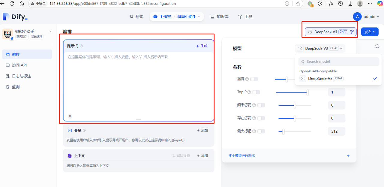Bookmark page with star icon
This screenshot has height=187, width=384.
pyautogui.click(x=298, y=4)
